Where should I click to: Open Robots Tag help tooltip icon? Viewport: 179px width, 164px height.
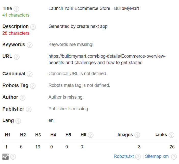coord(33,86)
